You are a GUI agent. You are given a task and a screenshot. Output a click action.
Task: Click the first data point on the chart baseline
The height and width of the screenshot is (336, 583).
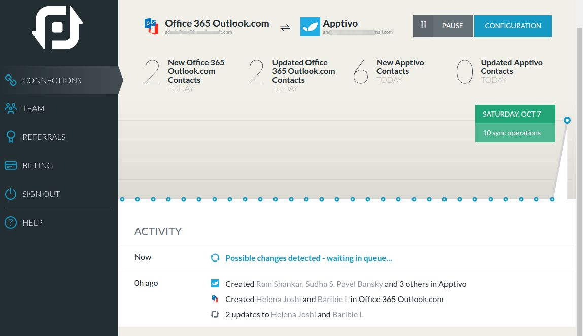click(x=122, y=199)
